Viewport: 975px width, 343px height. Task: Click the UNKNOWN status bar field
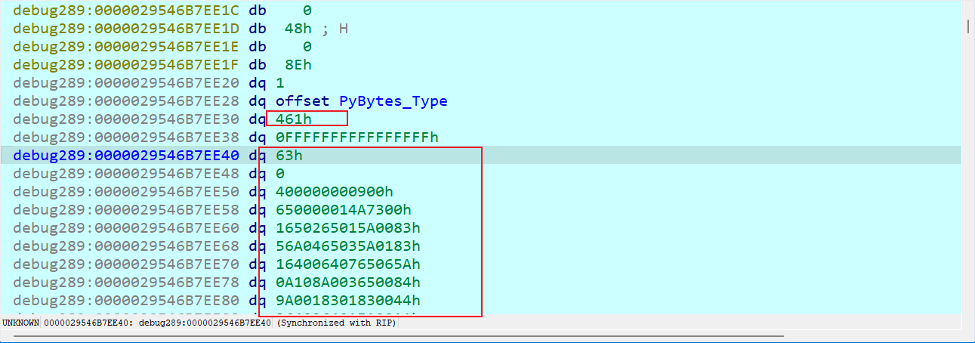tap(20, 323)
